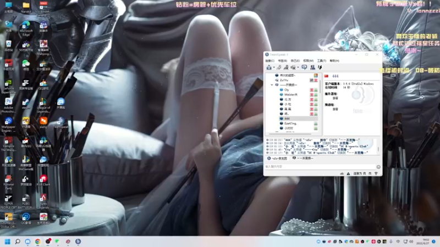Viewport: 440px width, 247px height.
Task: Click the cloud status bar icon in TeamSpeak
Action: (342, 173)
